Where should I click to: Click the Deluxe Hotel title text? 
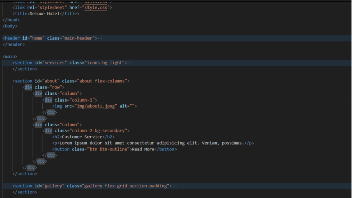pos(44,14)
